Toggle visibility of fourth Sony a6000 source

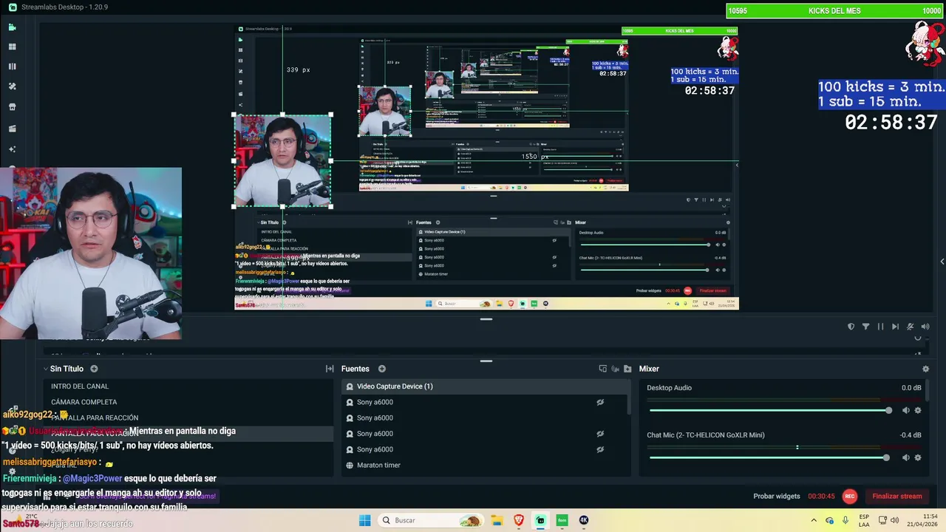coord(600,449)
